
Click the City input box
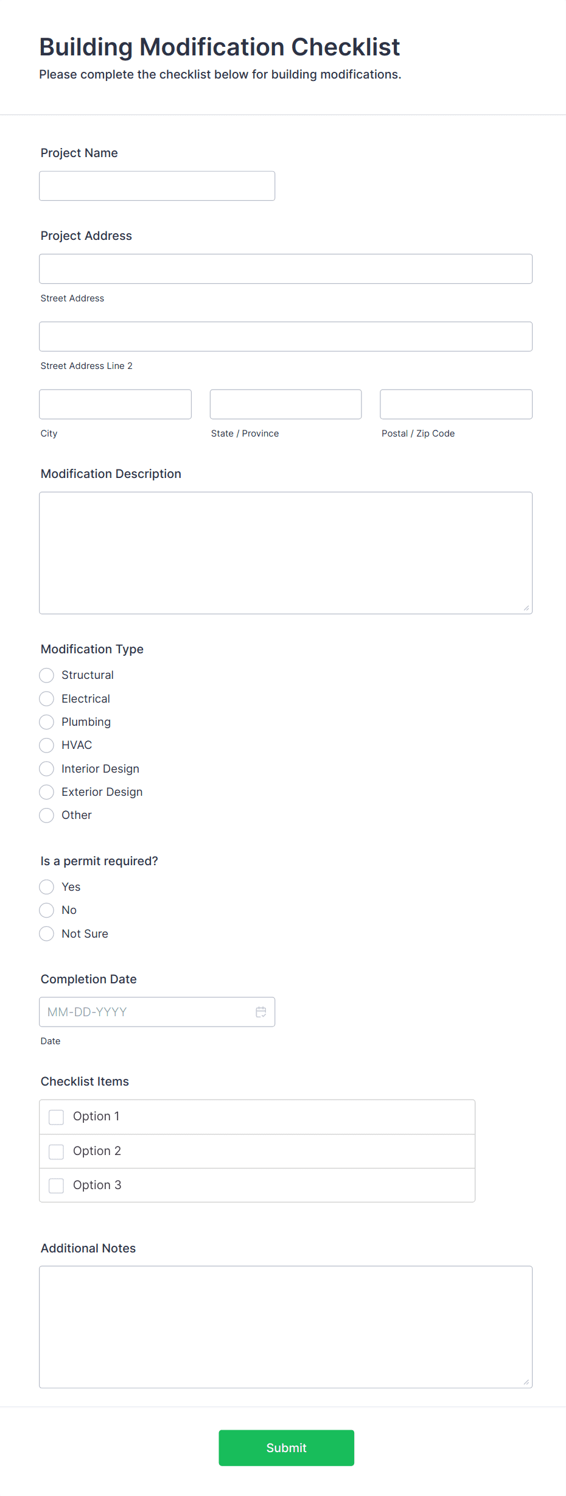click(114, 404)
